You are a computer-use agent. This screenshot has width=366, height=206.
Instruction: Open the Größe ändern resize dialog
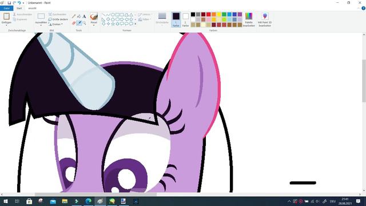[58, 19]
